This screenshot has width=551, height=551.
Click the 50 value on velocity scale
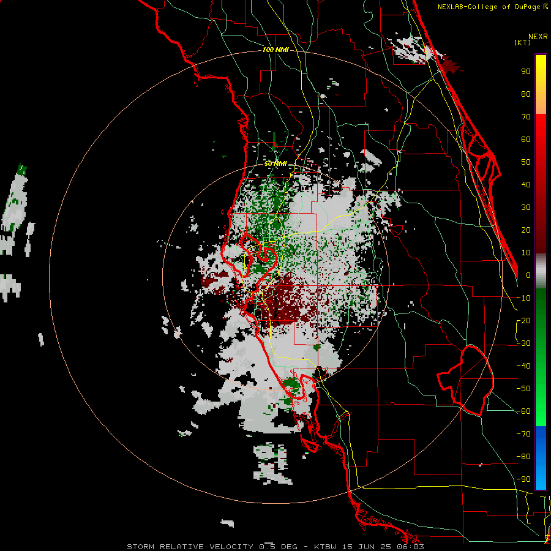[526, 162]
